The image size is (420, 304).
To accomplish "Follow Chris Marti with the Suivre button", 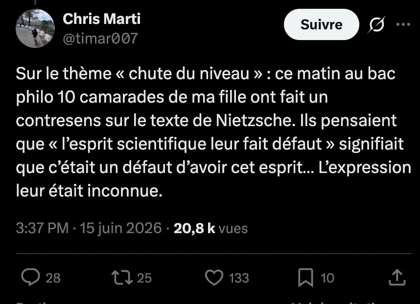I will tap(321, 24).
